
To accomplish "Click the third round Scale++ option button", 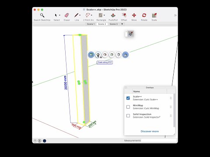I will point(105,55).
